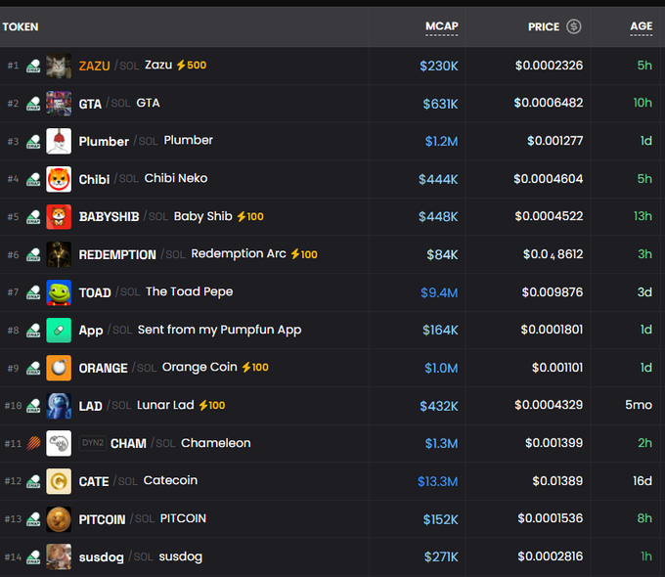Screen dimensions: 665x577
Task: Click the susdog token image
Action: pyautogui.click(x=59, y=556)
